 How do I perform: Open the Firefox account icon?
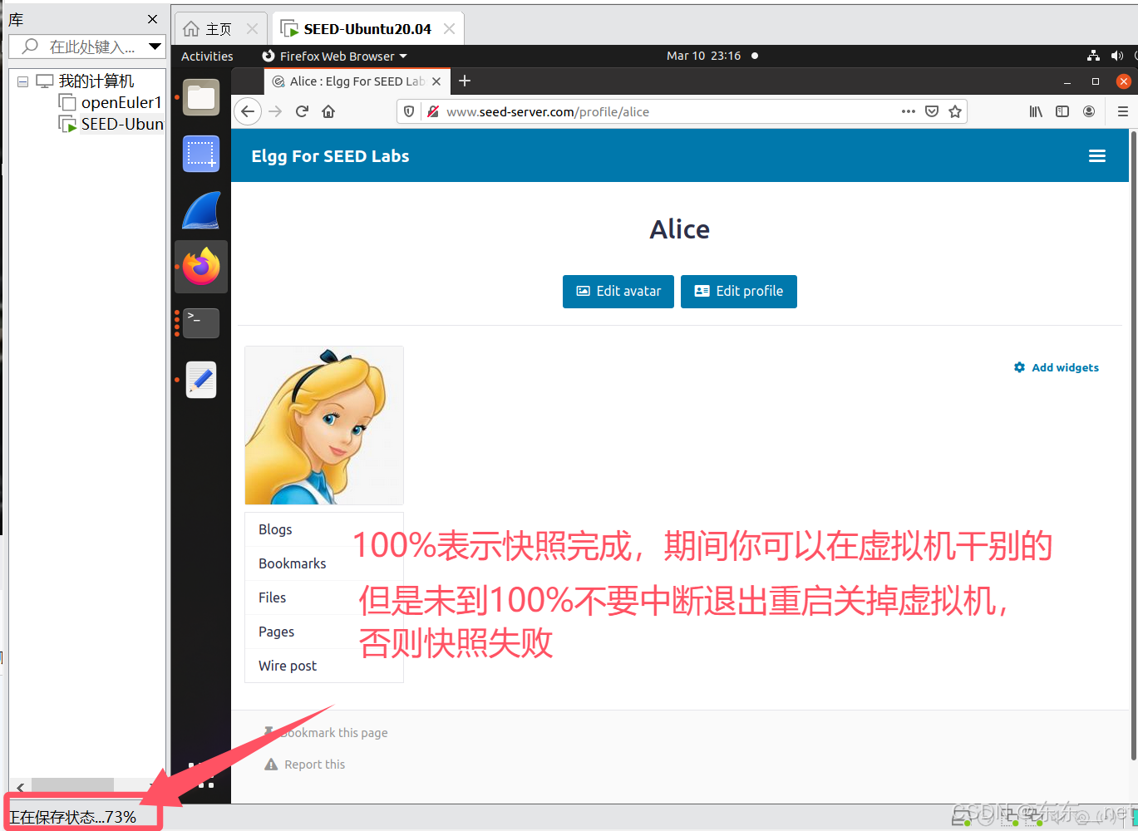coord(1089,111)
